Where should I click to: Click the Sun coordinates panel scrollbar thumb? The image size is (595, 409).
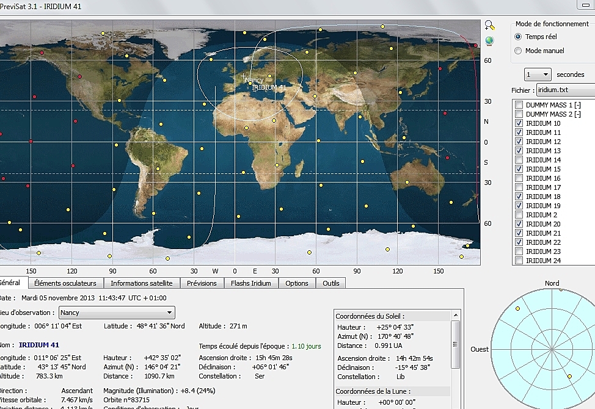coord(454,346)
